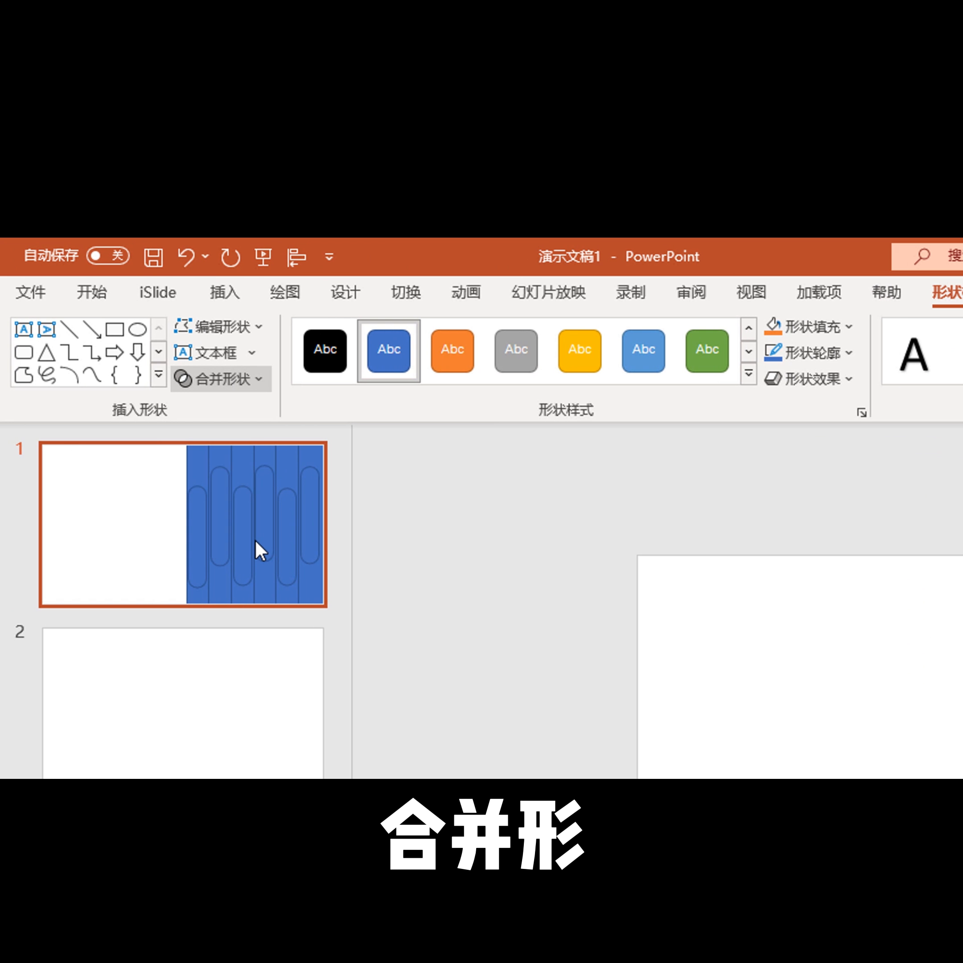Click the Undo arrow icon

pos(186,257)
